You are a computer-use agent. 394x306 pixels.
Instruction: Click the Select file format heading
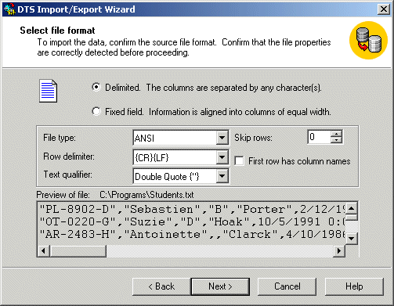pos(57,31)
